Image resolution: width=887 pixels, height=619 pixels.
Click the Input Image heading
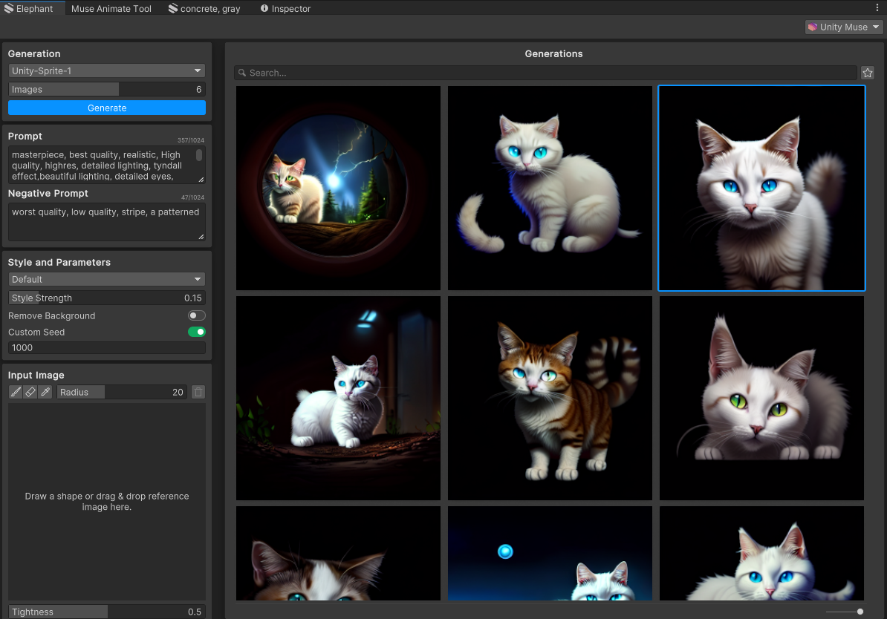click(36, 375)
